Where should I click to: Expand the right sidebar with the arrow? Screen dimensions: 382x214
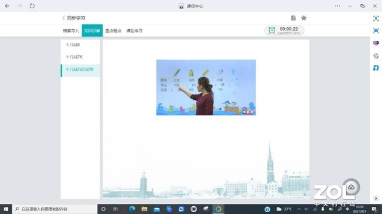(x=376, y=198)
